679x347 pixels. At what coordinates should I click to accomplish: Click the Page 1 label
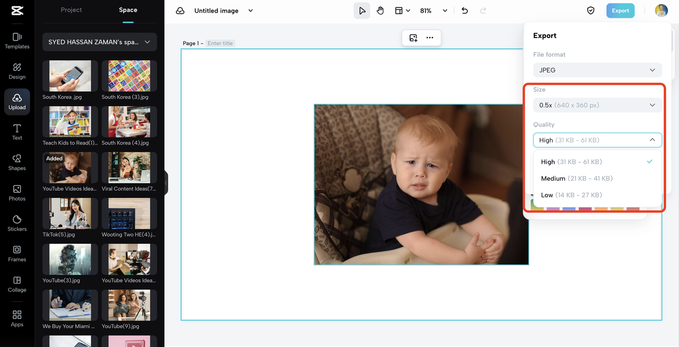point(192,43)
